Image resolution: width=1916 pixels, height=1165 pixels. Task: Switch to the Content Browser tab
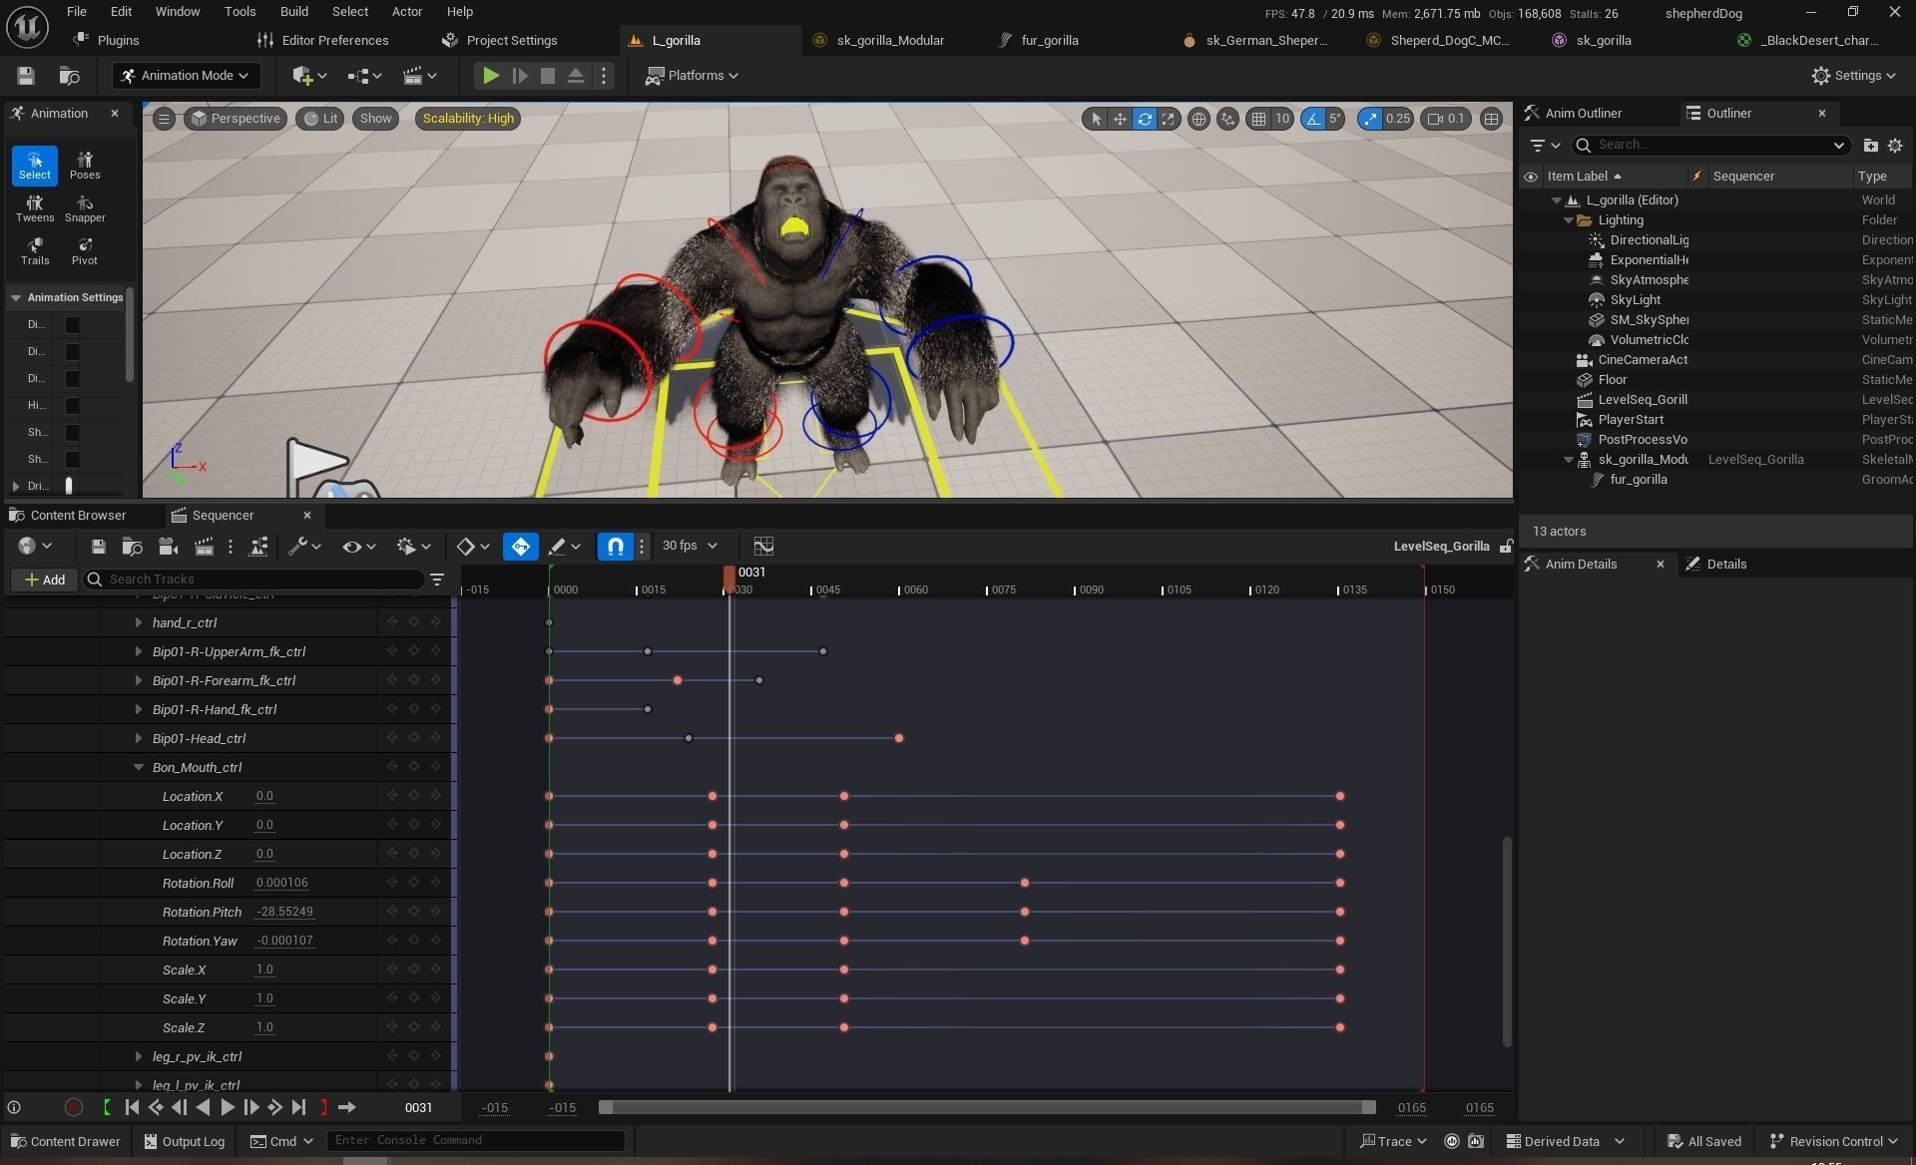pyautogui.click(x=78, y=515)
